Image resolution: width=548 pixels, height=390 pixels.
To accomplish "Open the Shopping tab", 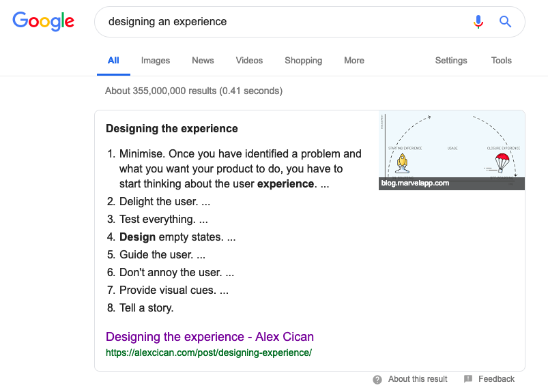I will pyautogui.click(x=304, y=61).
